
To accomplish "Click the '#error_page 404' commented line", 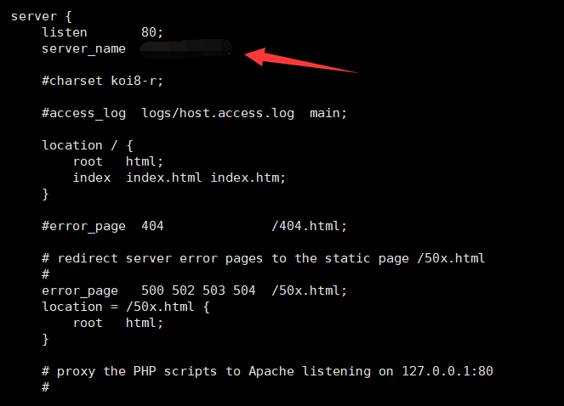I will [103, 226].
